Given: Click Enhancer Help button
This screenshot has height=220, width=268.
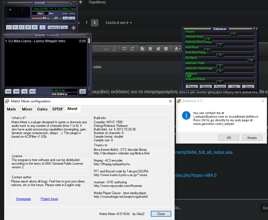Looking at the screenshot, I should click(x=234, y=87).
